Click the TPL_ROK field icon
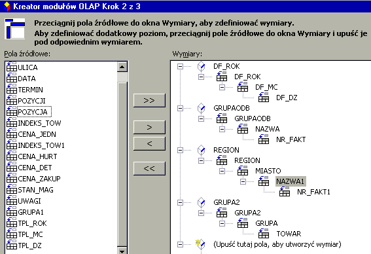This screenshot has width=371, height=254. pos(11,223)
